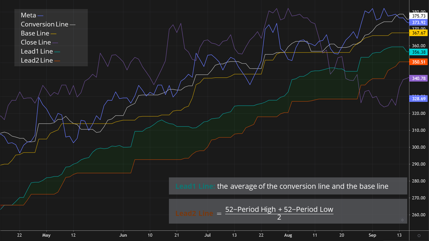
Task: Click the orange Lead2 Line legend marker
Action: coord(58,61)
